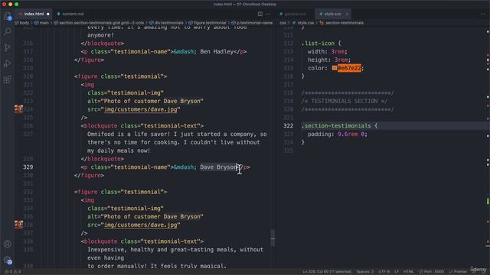Click the LF end-of-line status item
This screenshot has width=490, height=275.
coord(397,272)
